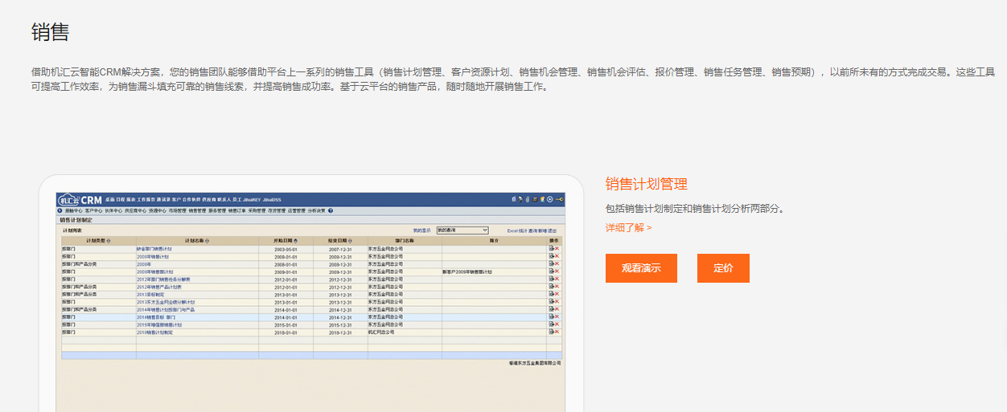Click the 2007-12-31 end date cell
Screen dimensions: 1007x412
(x=340, y=249)
